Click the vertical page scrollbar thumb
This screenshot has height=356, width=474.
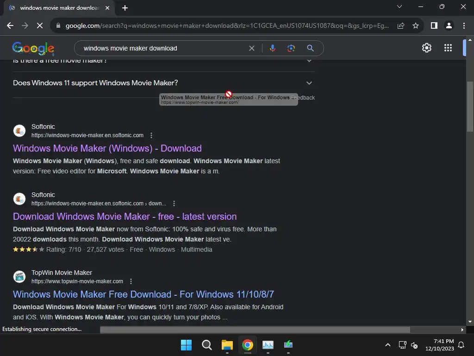(x=470, y=107)
